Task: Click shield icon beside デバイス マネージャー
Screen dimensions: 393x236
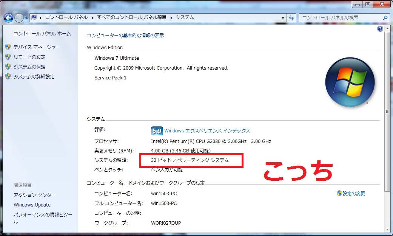Action: [8, 47]
